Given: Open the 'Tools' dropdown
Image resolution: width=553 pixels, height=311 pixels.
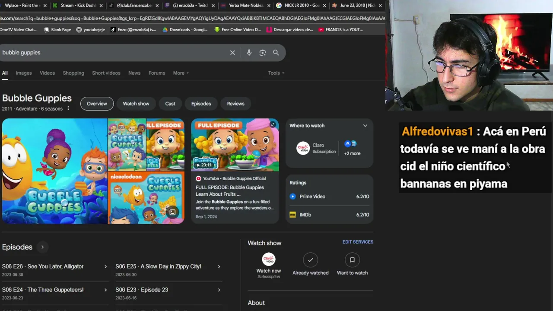Looking at the screenshot, I should pyautogui.click(x=276, y=73).
